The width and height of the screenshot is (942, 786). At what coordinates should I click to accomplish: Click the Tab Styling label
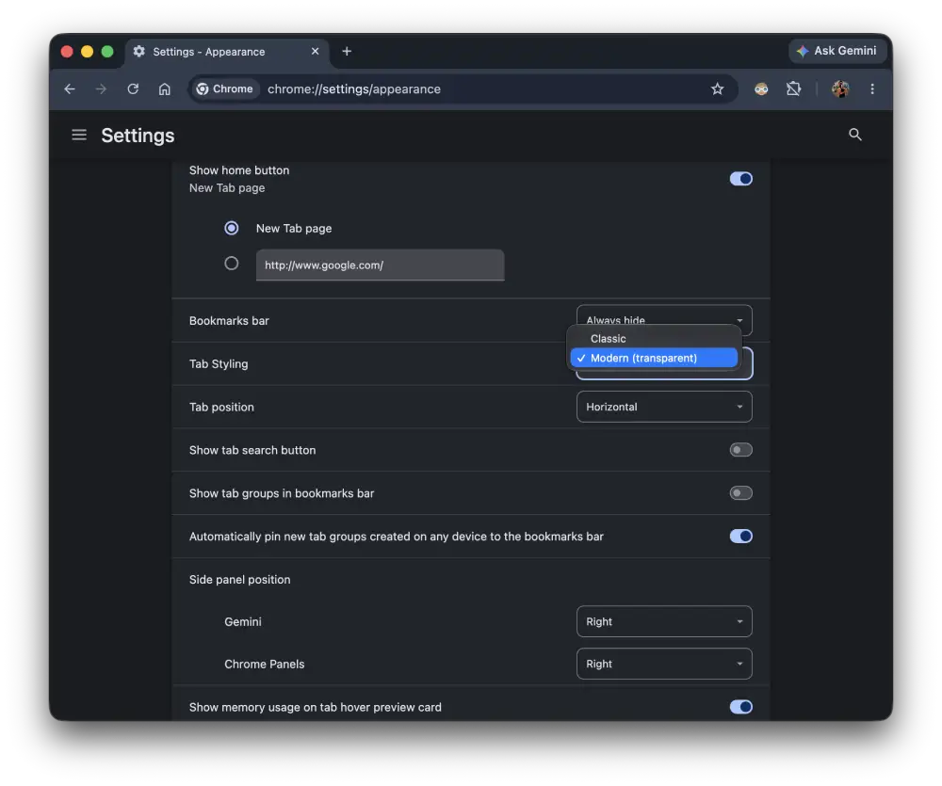[x=219, y=364]
